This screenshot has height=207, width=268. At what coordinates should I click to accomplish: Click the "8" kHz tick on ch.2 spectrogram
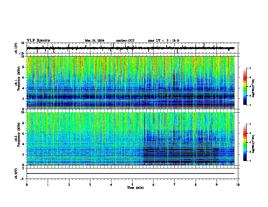point(23,123)
